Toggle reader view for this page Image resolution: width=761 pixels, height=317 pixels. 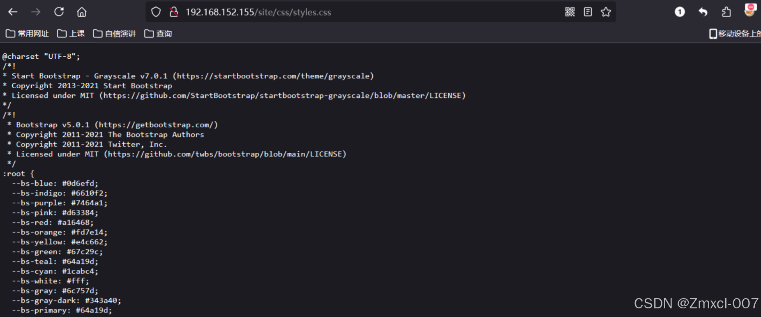pos(588,12)
